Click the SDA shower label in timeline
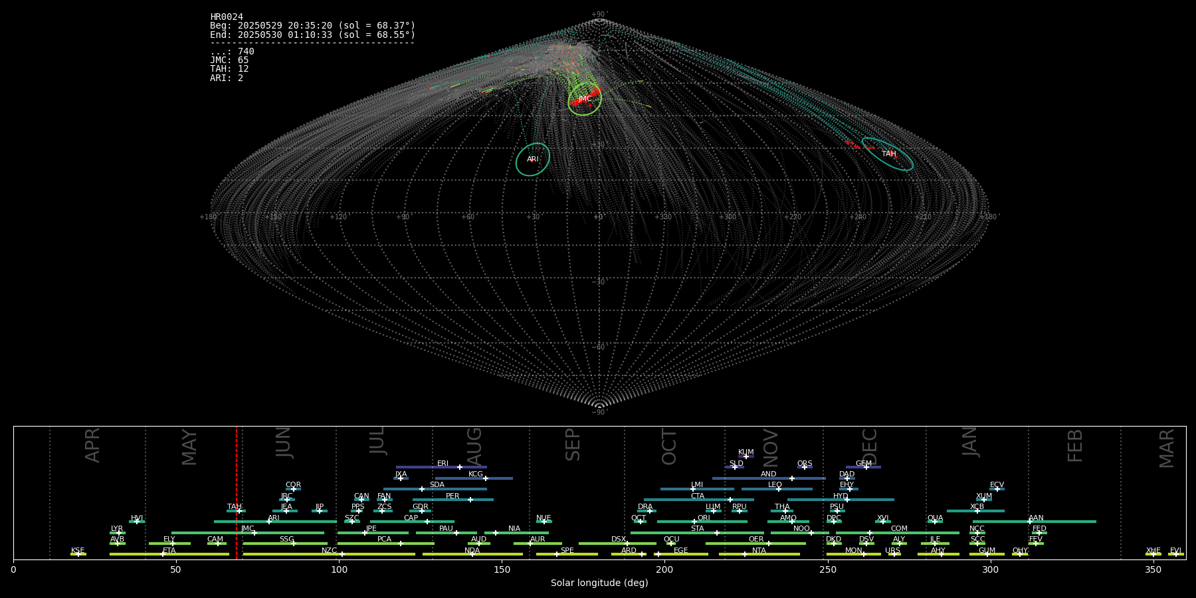Viewport: 1196px width, 598px height. (x=437, y=485)
